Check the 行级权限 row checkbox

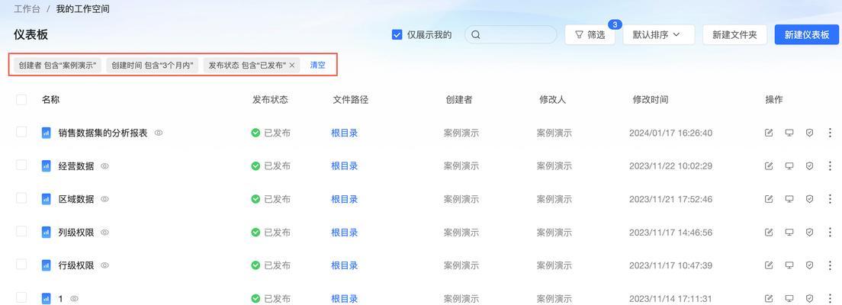[21, 265]
